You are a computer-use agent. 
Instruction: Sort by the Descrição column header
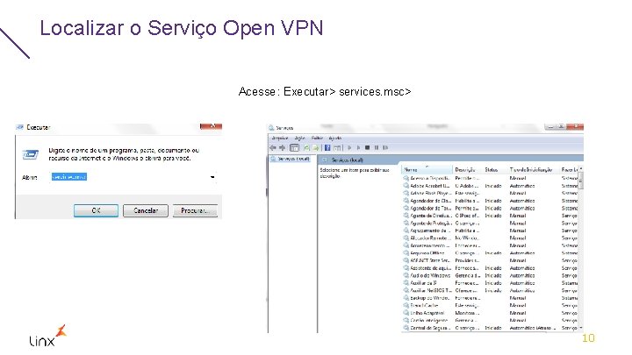[x=468, y=170]
